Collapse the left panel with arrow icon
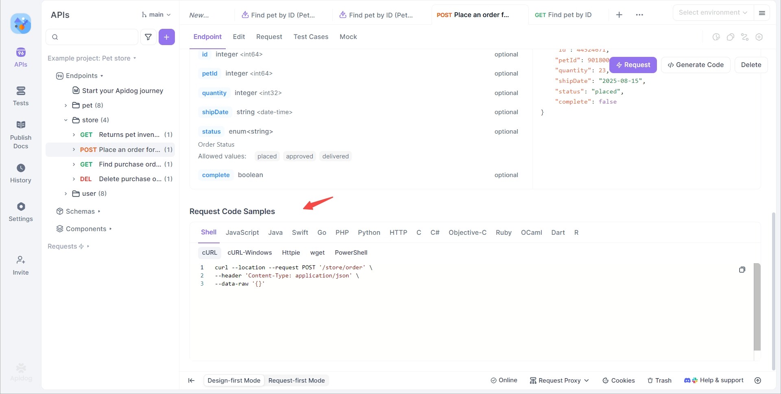 pos(191,381)
